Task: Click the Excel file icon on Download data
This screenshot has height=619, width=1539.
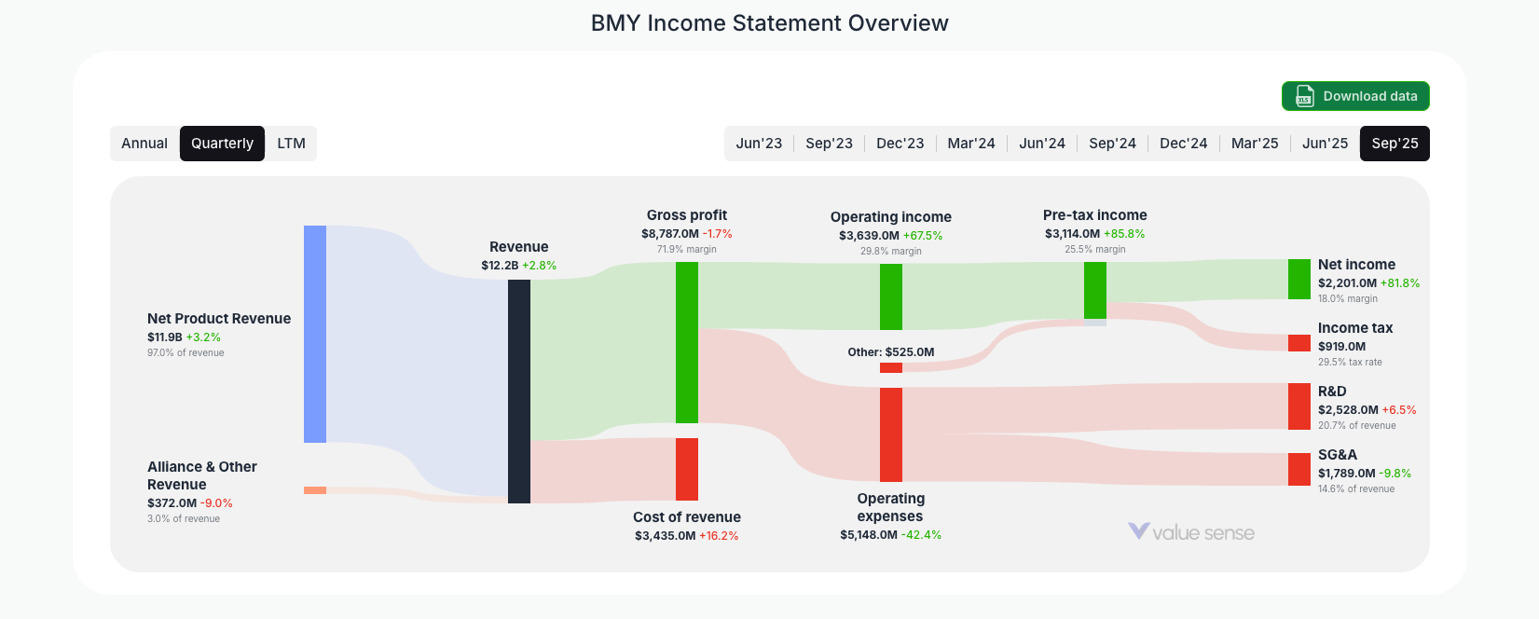Action: [x=1302, y=96]
